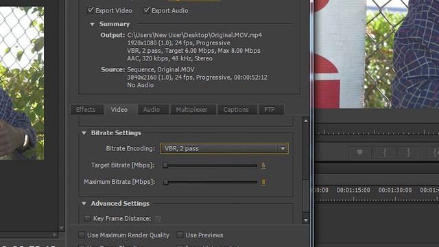This screenshot has width=439, height=247.
Task: Click the grayed Key Frame Distance value 72
Action: coord(158,218)
